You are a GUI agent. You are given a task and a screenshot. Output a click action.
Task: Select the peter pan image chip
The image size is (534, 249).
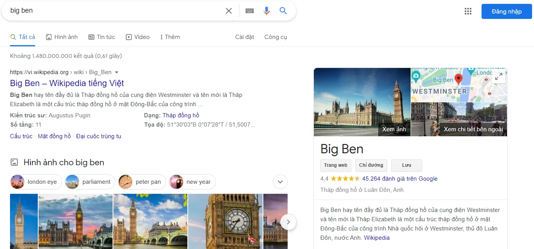coord(142,182)
